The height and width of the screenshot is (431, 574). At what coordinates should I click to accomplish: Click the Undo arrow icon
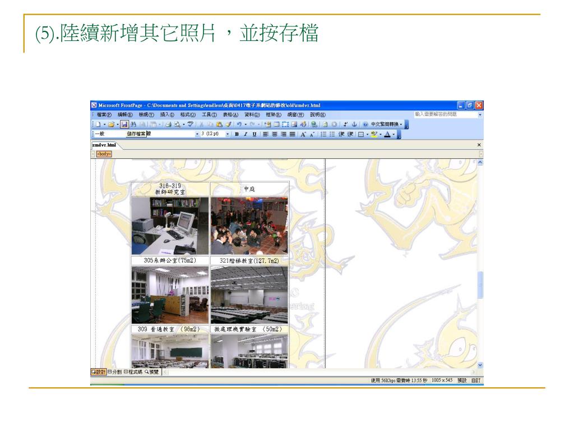(239, 124)
